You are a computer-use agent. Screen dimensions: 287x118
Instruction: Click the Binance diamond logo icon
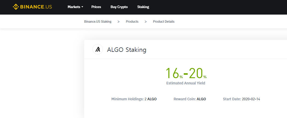click(x=16, y=7)
